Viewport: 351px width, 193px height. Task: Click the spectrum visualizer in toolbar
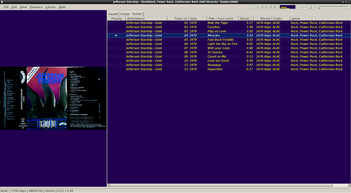click(287, 7)
